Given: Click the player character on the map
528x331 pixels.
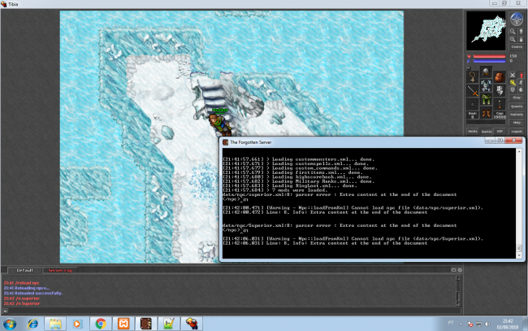Looking at the screenshot, I should pos(219,124).
